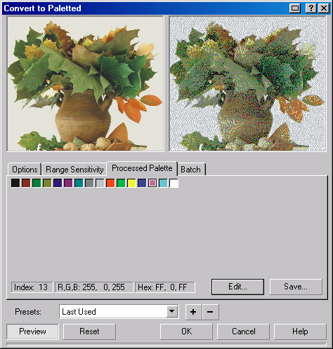Select the cyan palette swatch

coord(163,183)
